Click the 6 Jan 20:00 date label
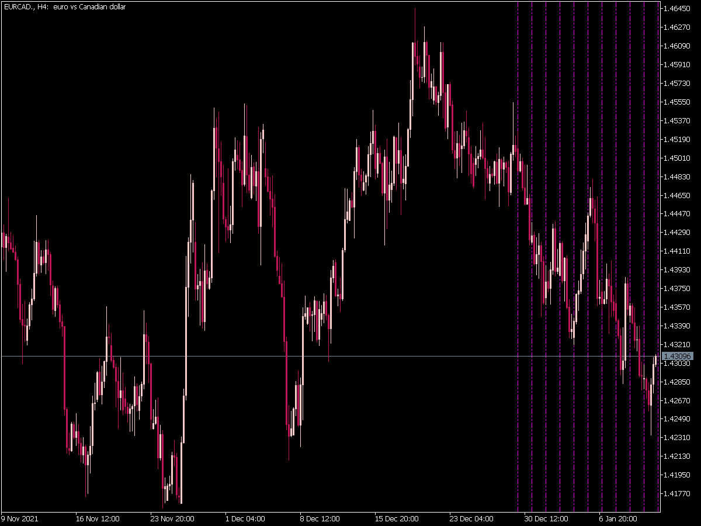This screenshot has width=701, height=526. pyautogui.click(x=618, y=518)
